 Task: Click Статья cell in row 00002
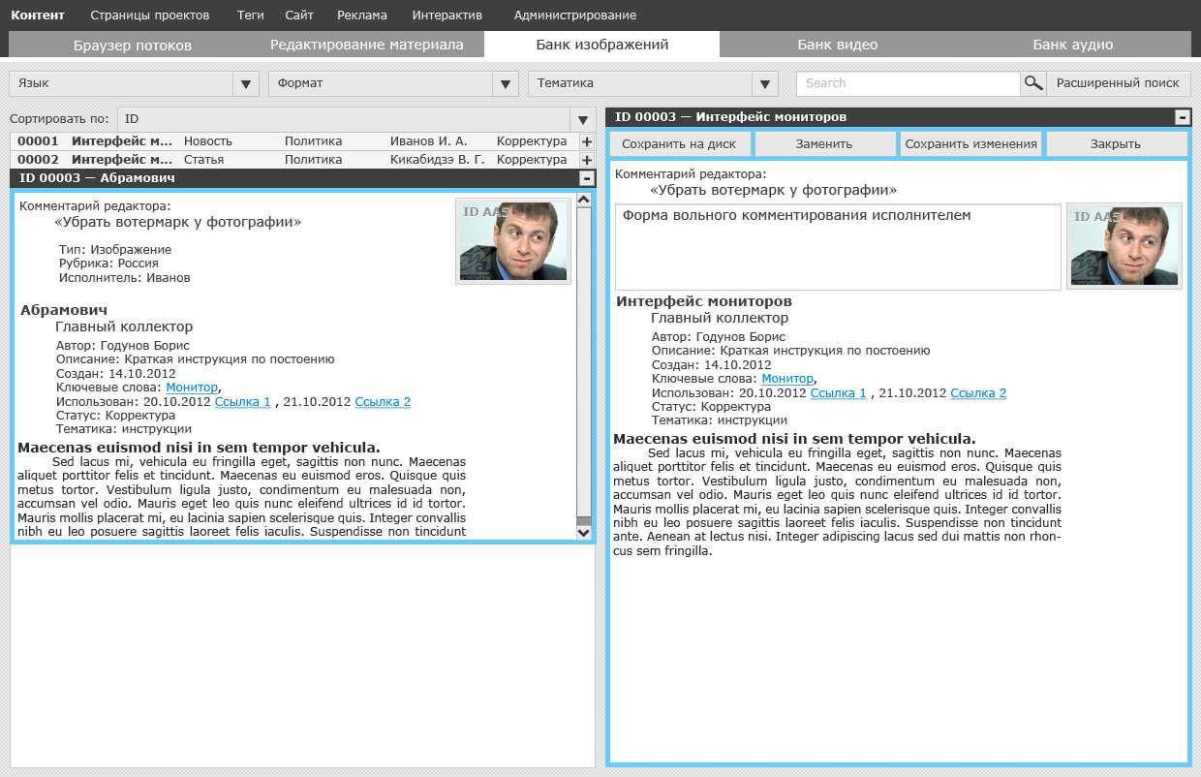tap(204, 160)
